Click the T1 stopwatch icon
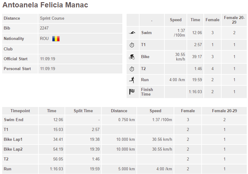Screen dimensions: 248x174 [x=132, y=45]
